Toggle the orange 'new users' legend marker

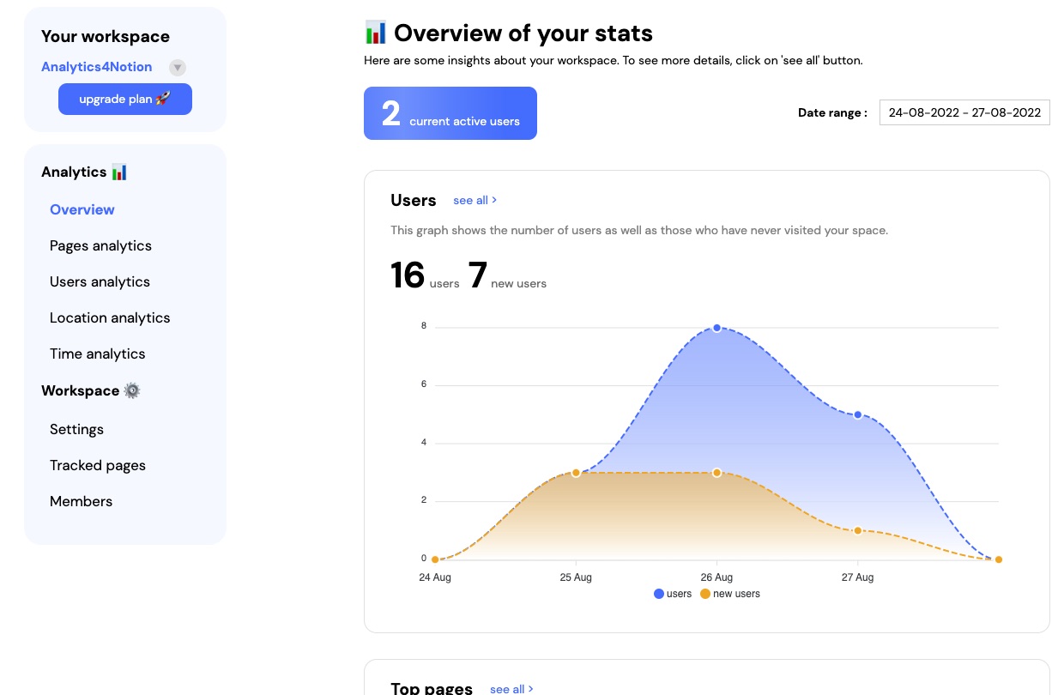[705, 594]
